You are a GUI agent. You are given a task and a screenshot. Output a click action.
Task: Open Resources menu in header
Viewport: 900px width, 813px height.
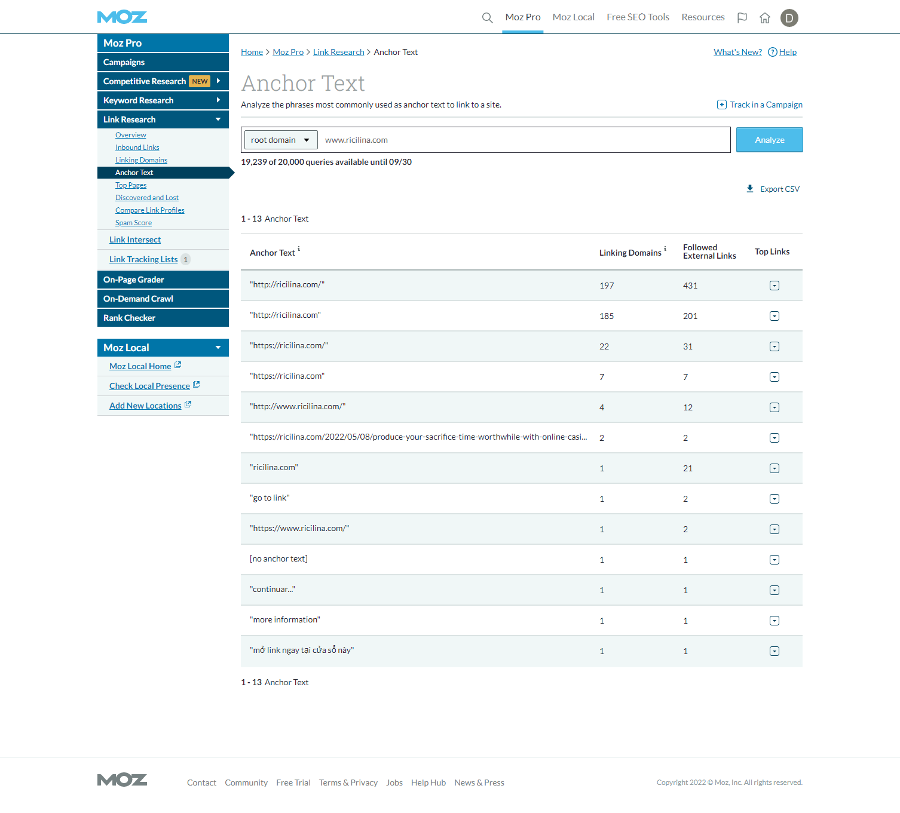pos(703,17)
